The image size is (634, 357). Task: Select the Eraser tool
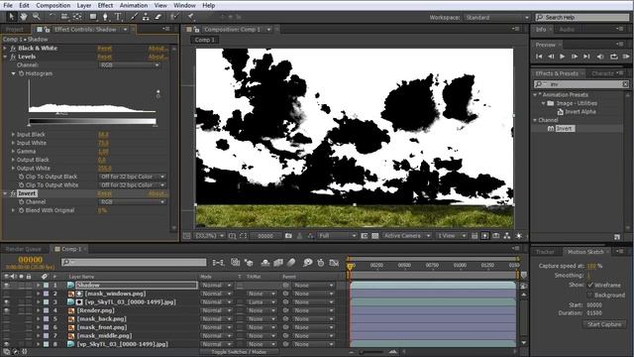[x=158, y=17]
